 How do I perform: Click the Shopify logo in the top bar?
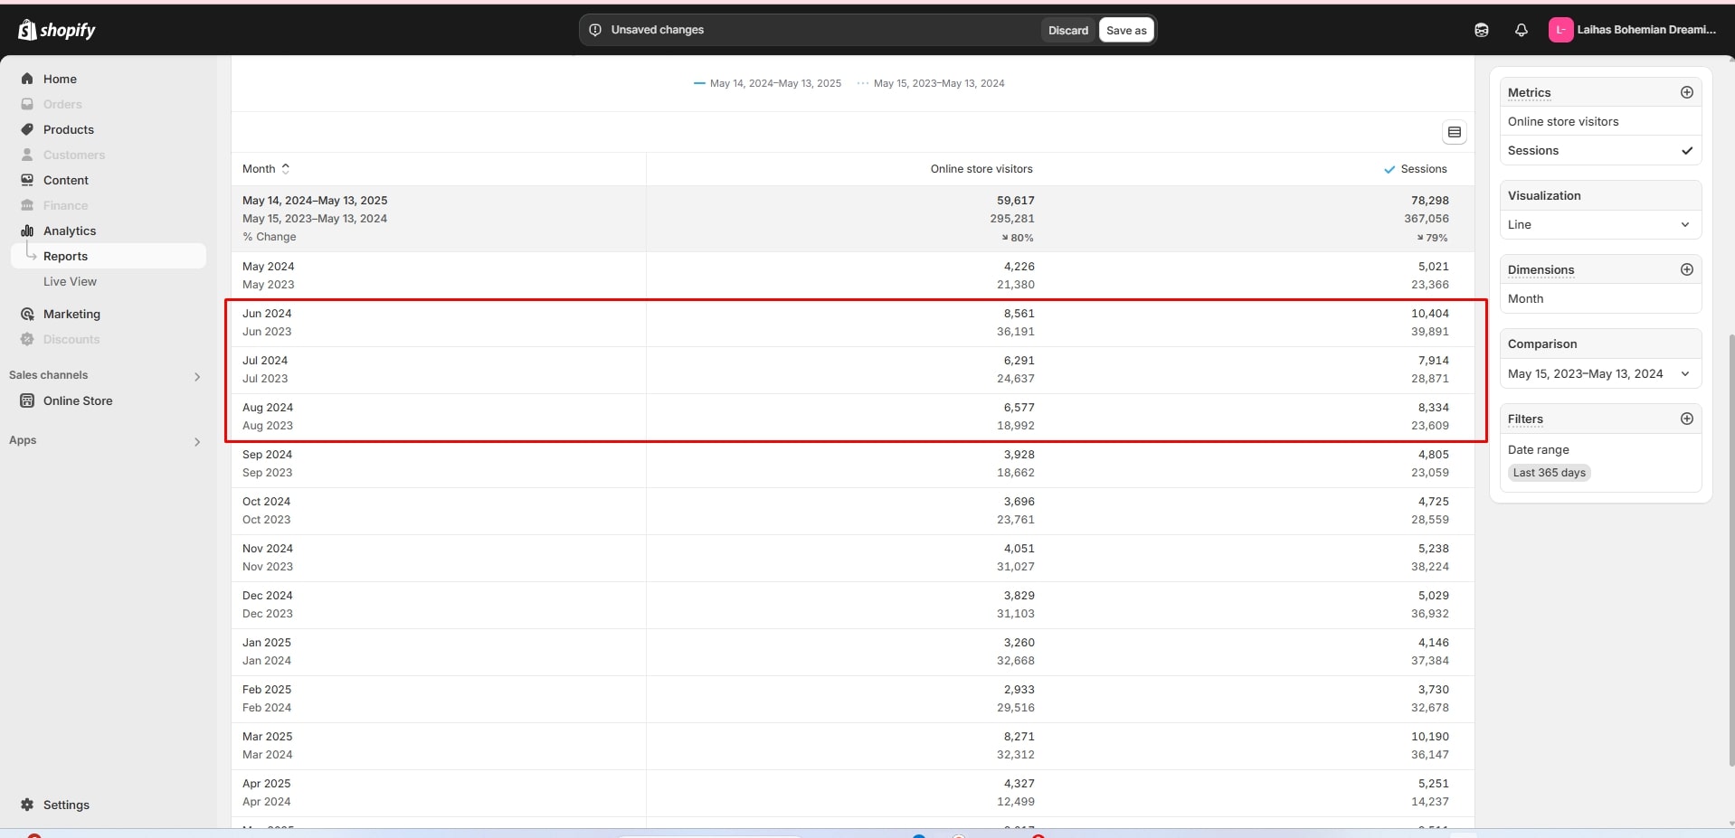coord(56,30)
